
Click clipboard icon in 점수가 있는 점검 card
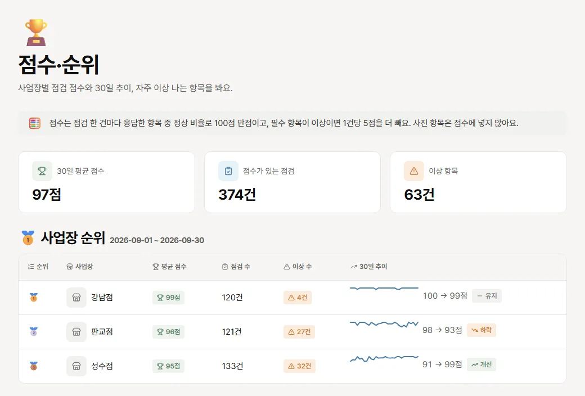(x=228, y=171)
